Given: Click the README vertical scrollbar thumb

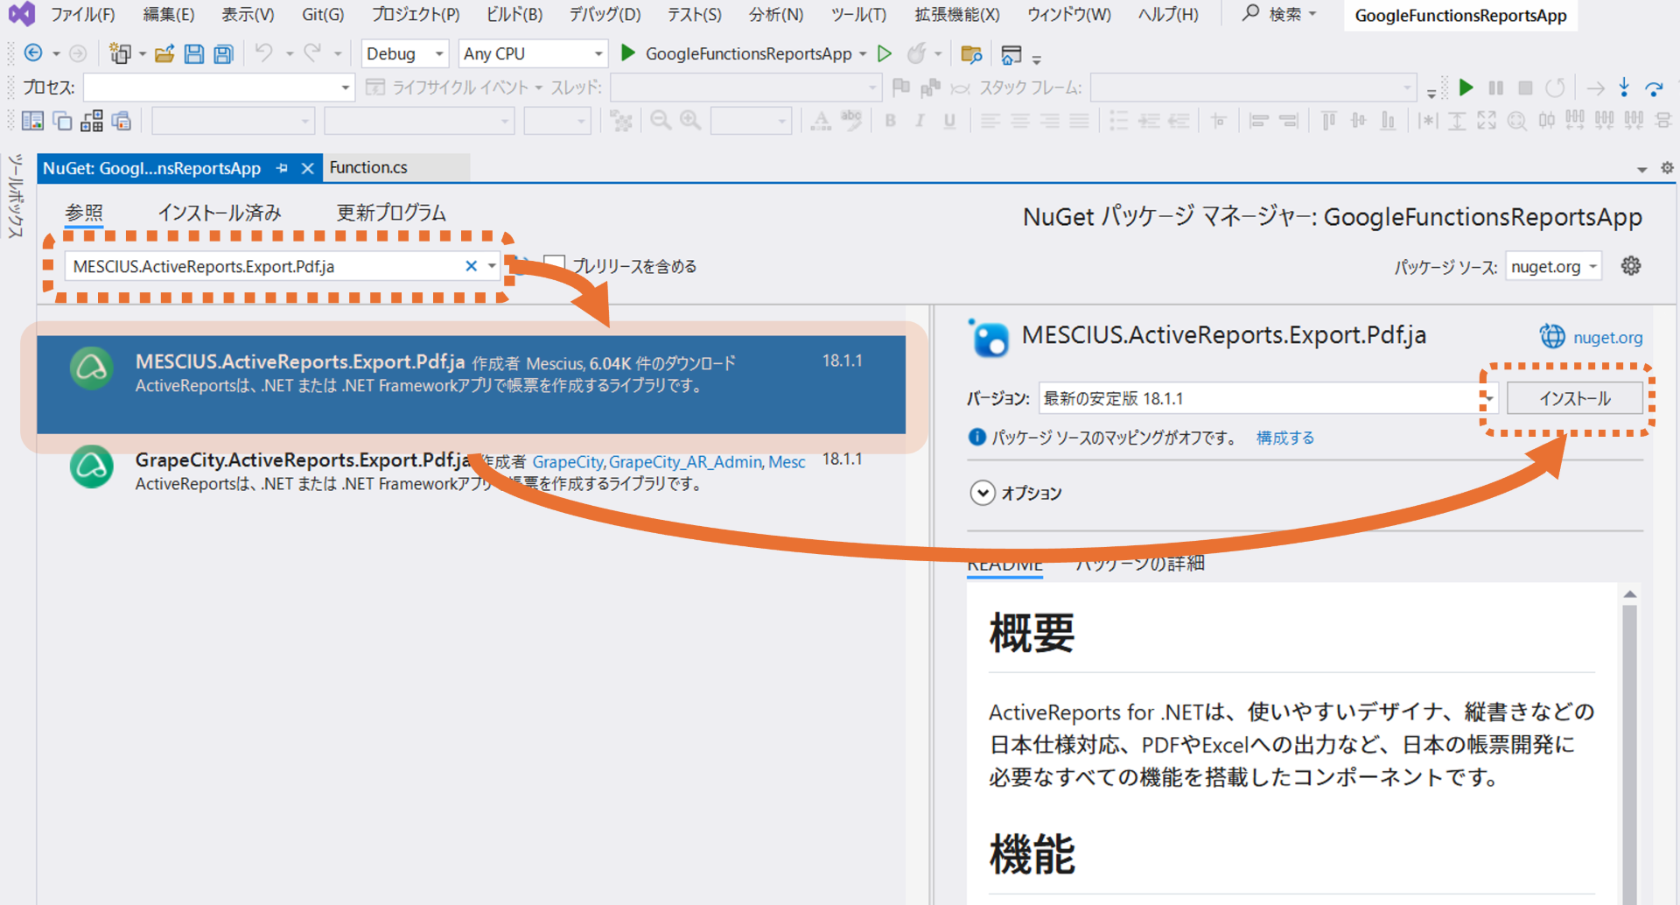Looking at the screenshot, I should [x=1629, y=753].
